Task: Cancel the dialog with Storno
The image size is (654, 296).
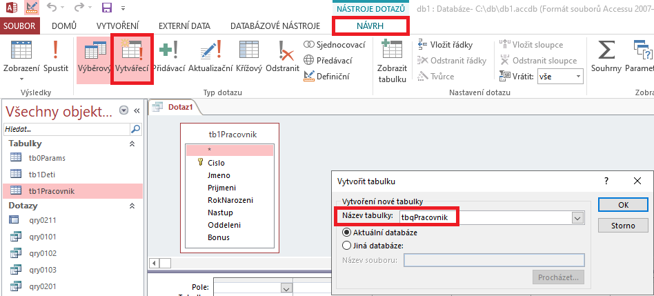Action: (623, 226)
